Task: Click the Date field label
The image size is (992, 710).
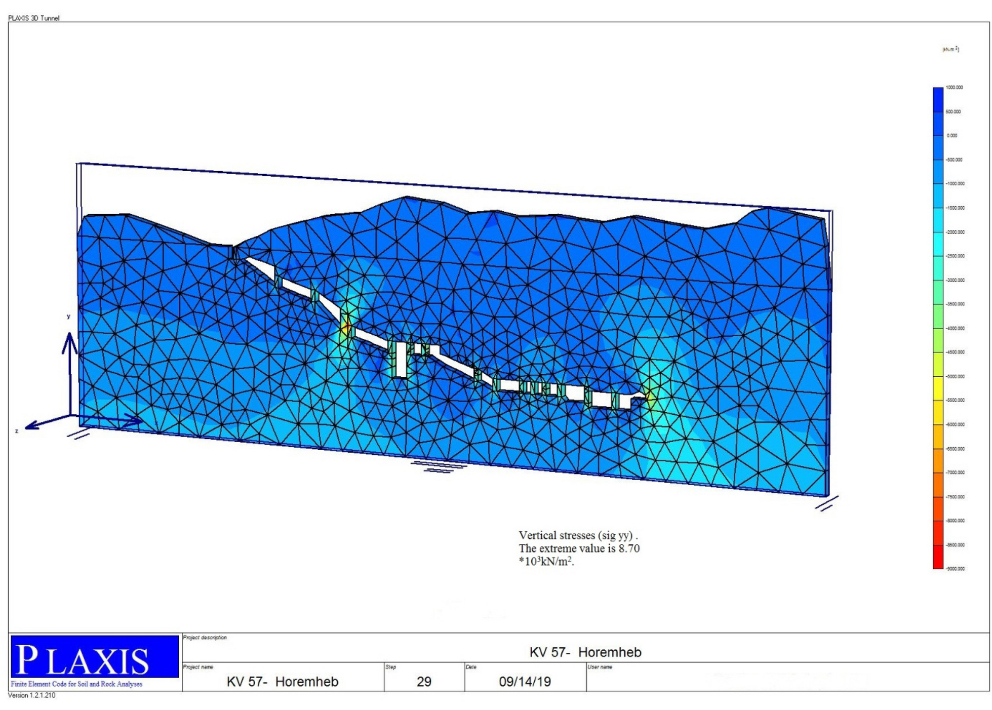Action: click(x=471, y=667)
